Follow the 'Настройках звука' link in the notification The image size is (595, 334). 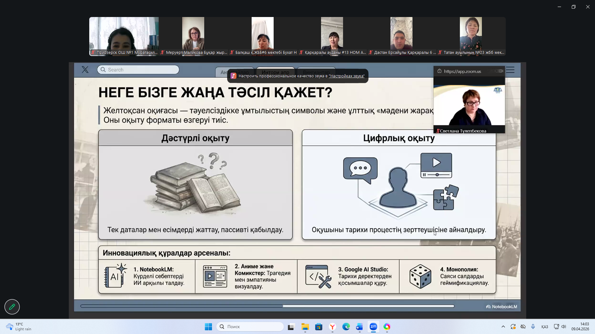tap(346, 76)
